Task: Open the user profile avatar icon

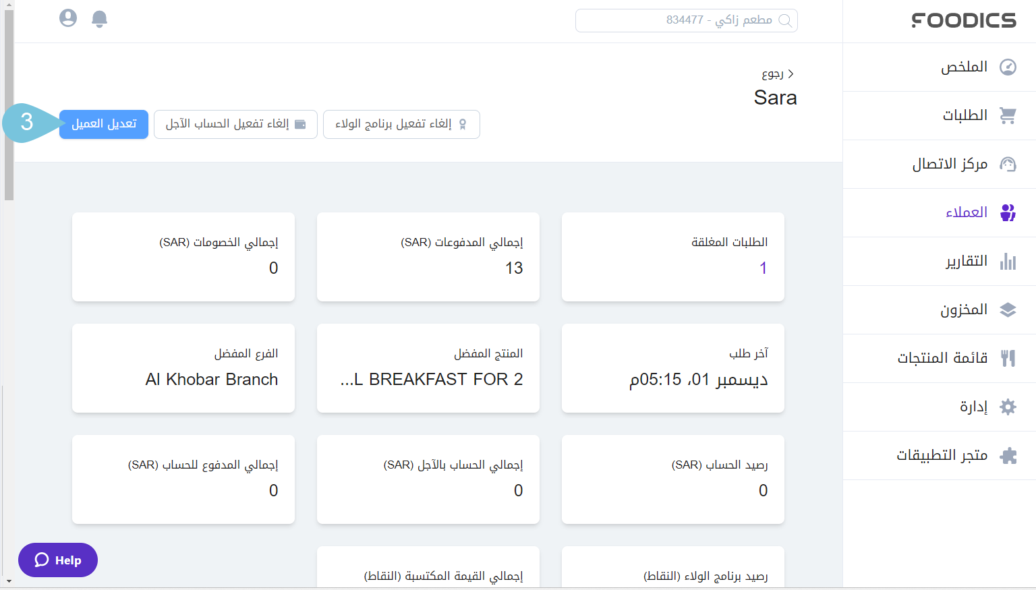Action: [68, 18]
